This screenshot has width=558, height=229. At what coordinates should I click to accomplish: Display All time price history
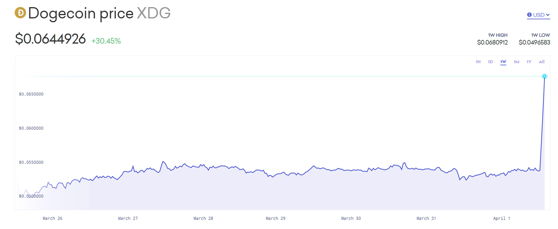tap(542, 62)
